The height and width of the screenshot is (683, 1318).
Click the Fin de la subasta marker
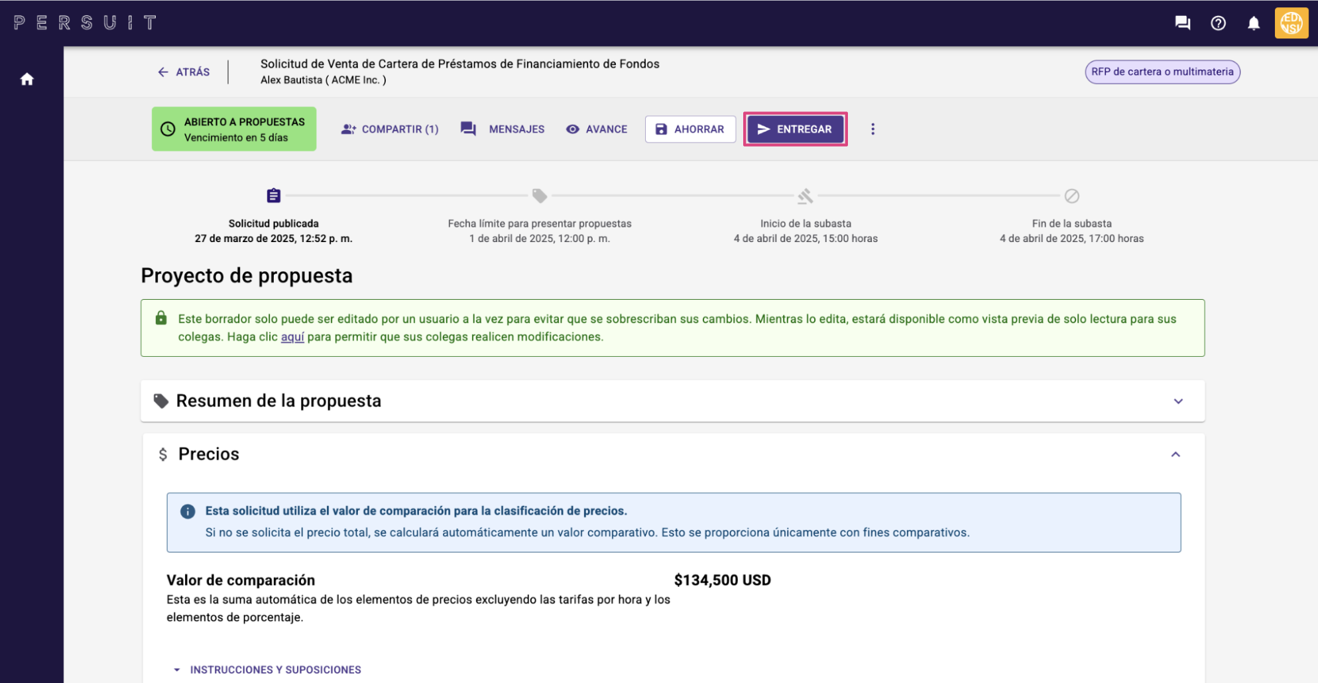coord(1072,196)
